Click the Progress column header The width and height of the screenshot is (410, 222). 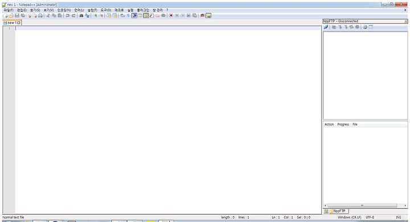(x=343, y=125)
